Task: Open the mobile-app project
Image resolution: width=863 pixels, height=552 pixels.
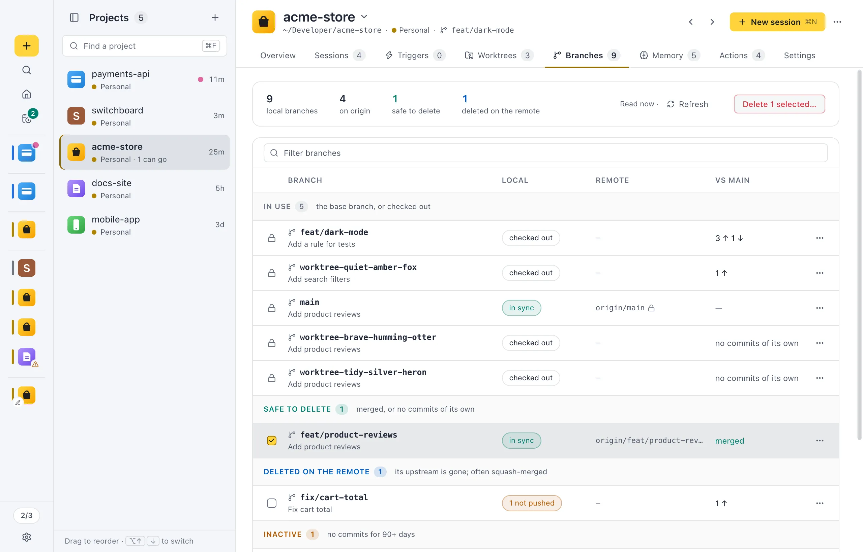Action: pyautogui.click(x=145, y=225)
